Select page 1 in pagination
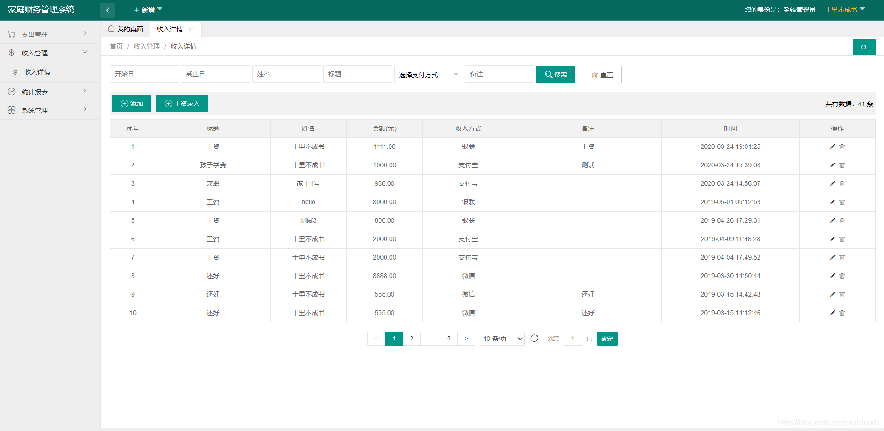This screenshot has width=884, height=431. pyautogui.click(x=394, y=339)
